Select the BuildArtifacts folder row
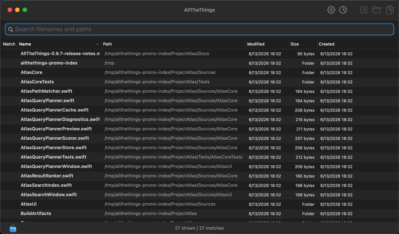The width and height of the screenshot is (399, 234). click(x=199, y=213)
